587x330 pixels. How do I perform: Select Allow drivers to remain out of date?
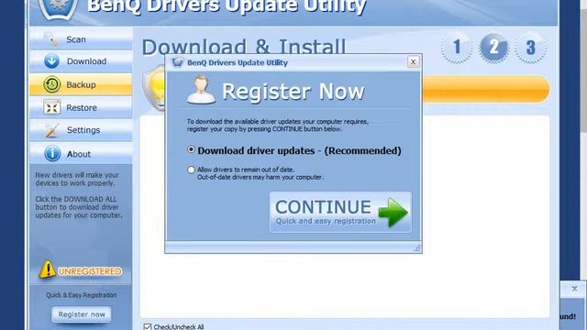tap(191, 170)
